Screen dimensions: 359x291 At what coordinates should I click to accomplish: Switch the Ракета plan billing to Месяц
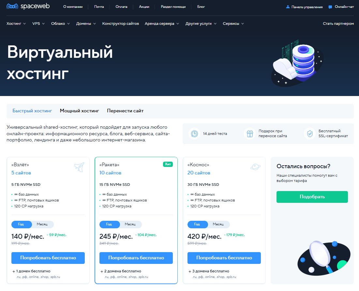pyautogui.click(x=130, y=224)
